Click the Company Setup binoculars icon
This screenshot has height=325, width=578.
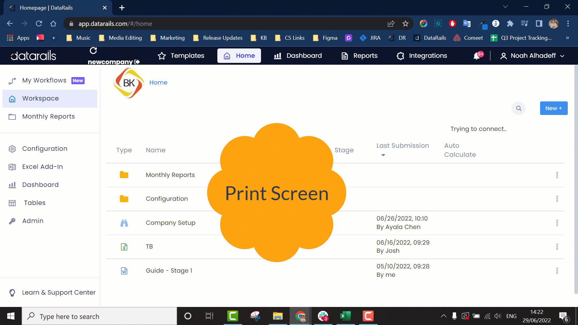pyautogui.click(x=124, y=223)
